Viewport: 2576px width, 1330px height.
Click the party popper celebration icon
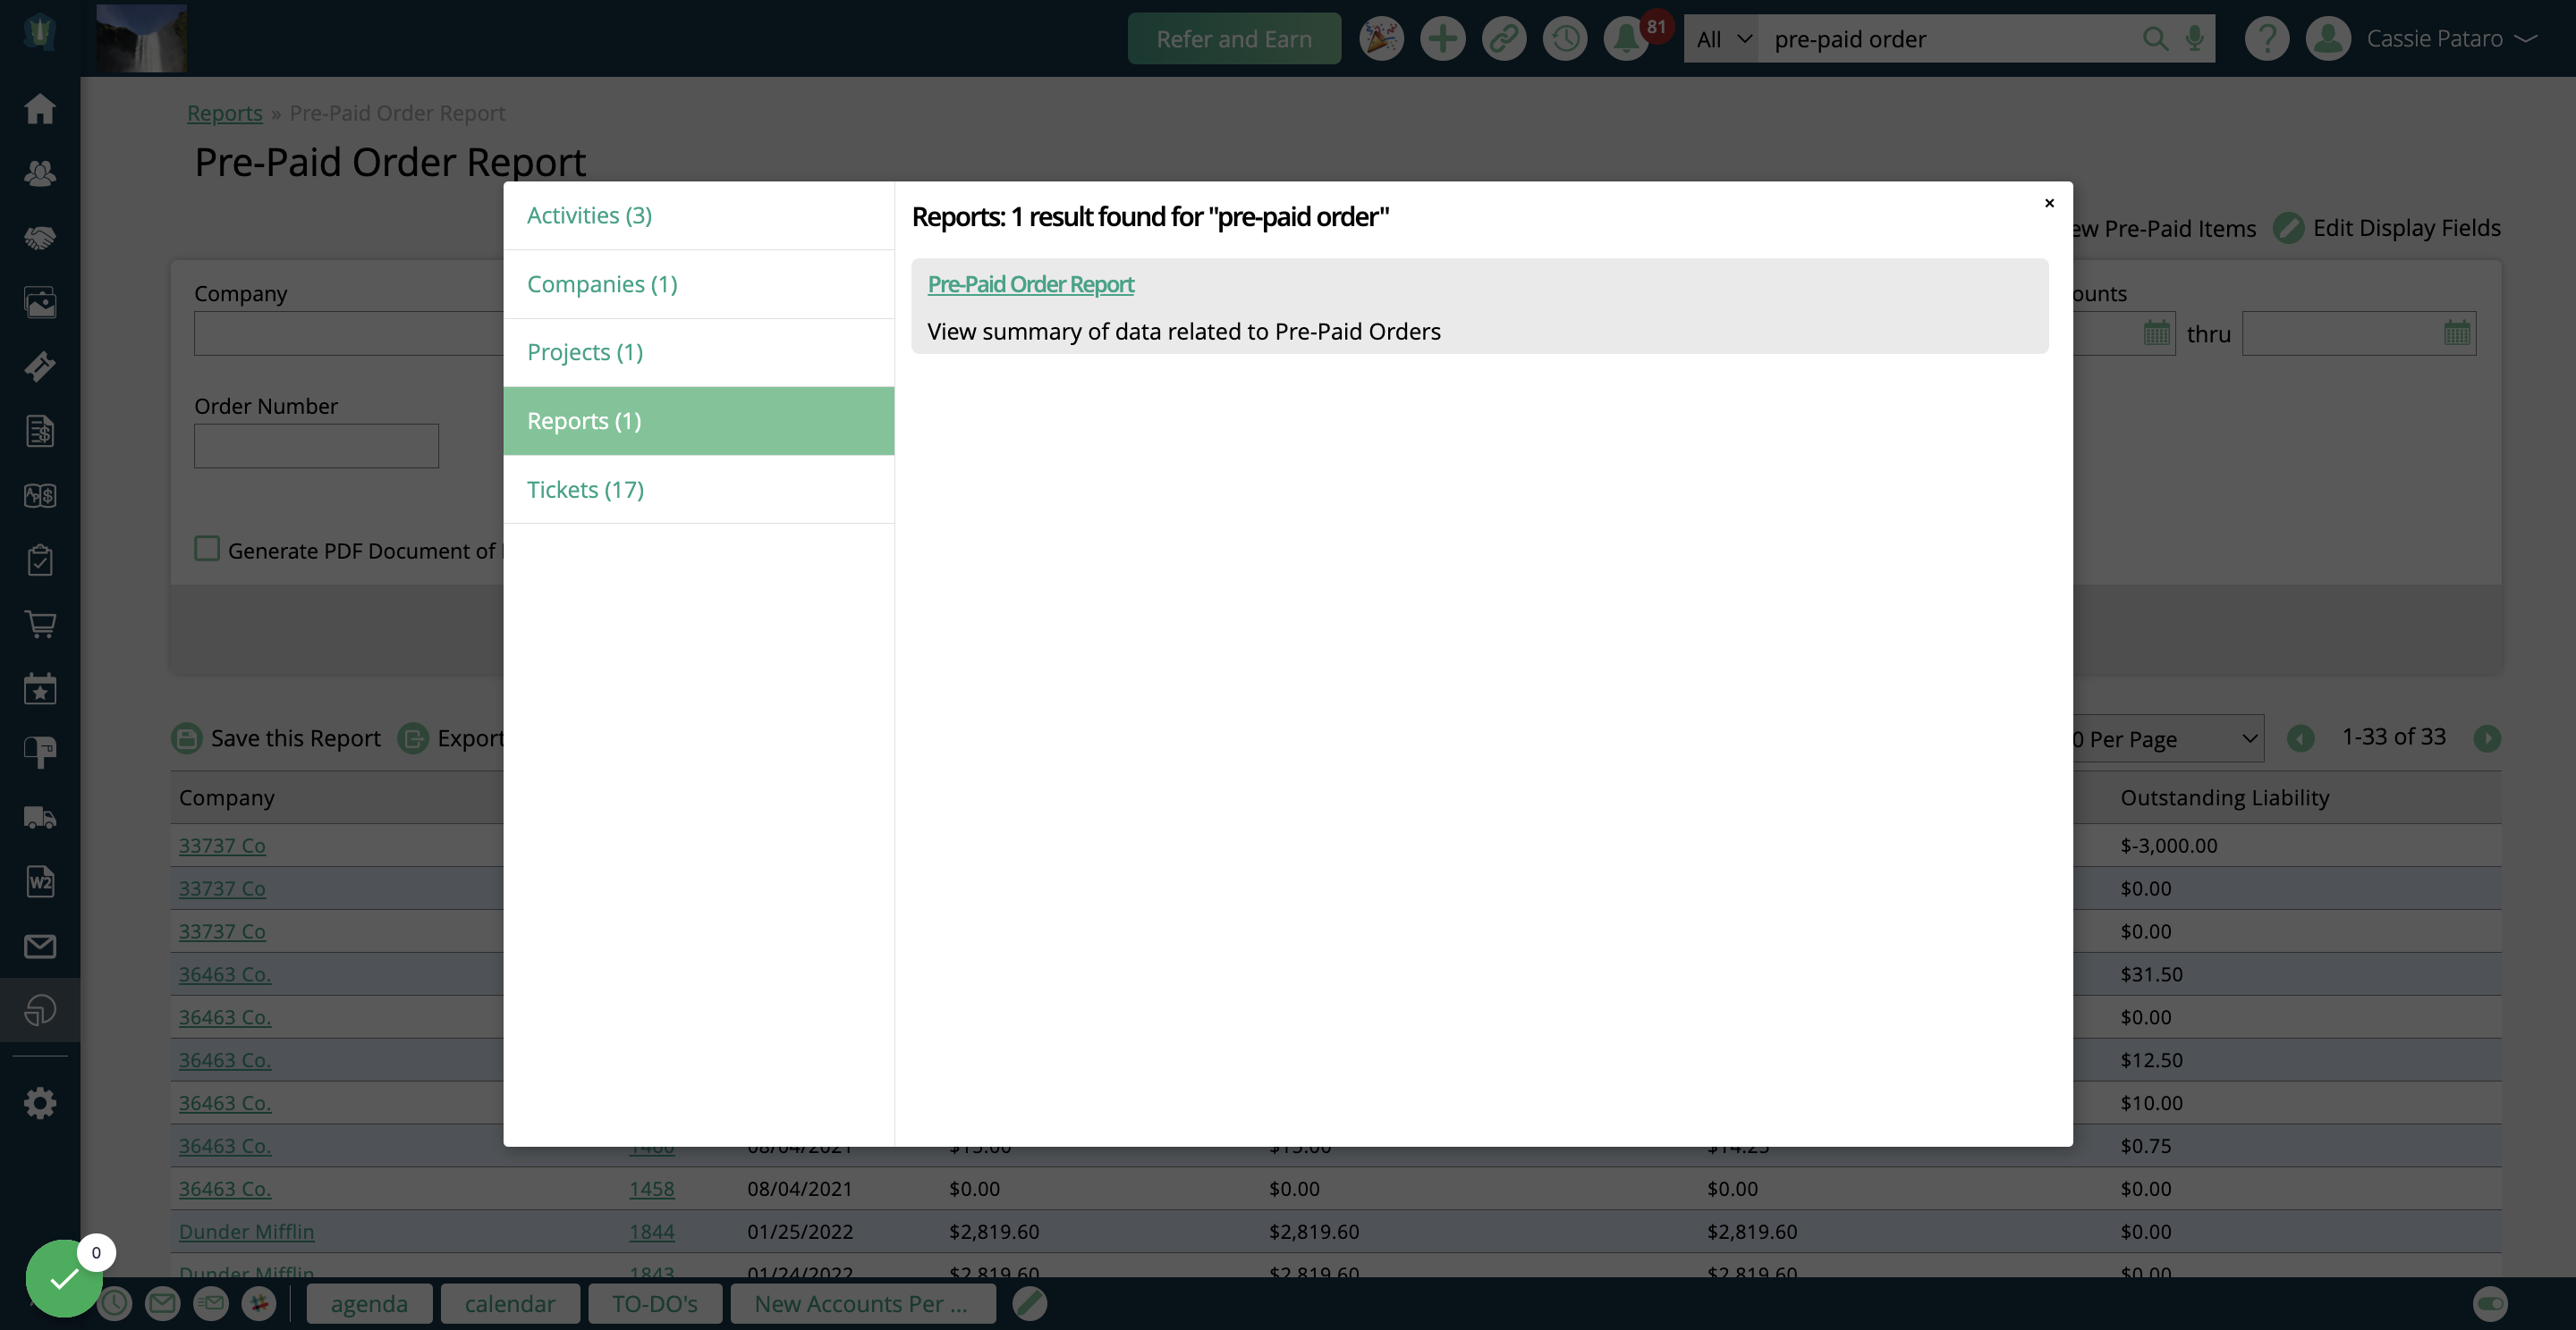[x=1381, y=39]
